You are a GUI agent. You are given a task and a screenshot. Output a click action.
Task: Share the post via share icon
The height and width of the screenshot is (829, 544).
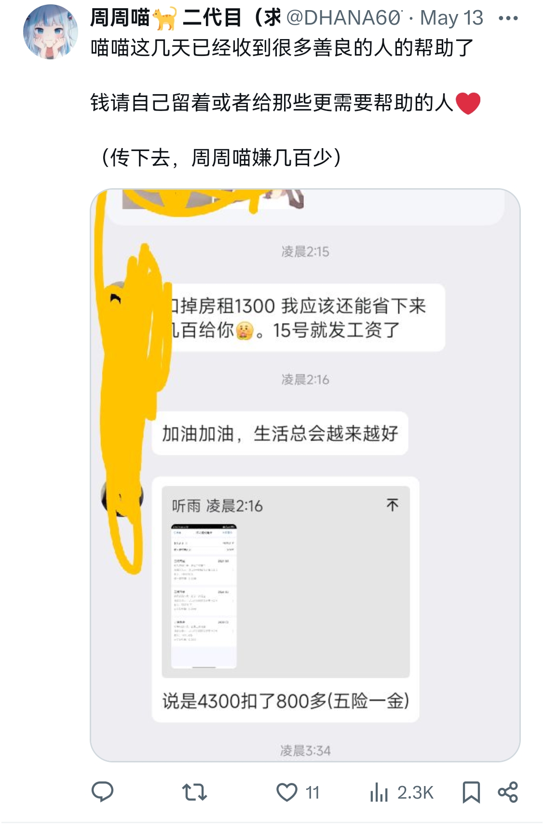(508, 792)
